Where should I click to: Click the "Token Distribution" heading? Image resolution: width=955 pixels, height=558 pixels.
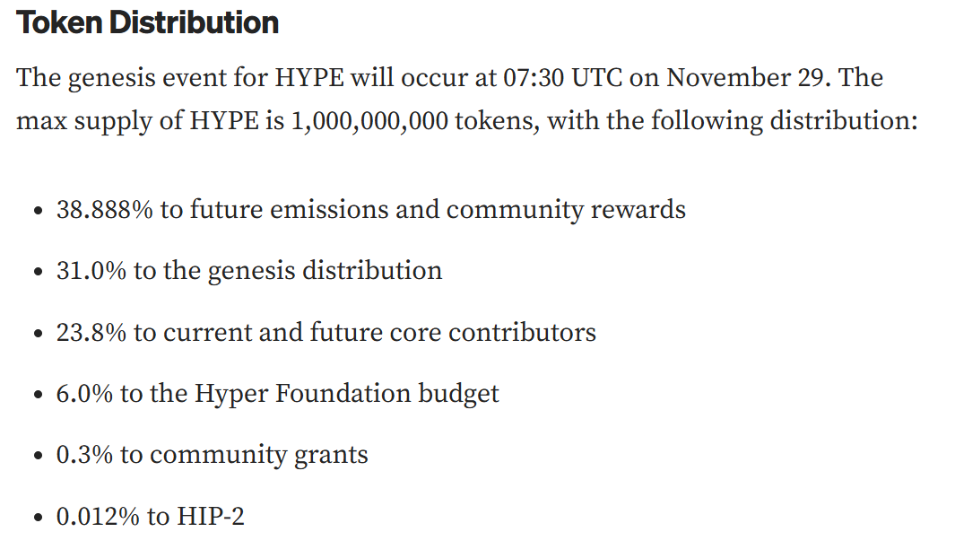click(148, 23)
